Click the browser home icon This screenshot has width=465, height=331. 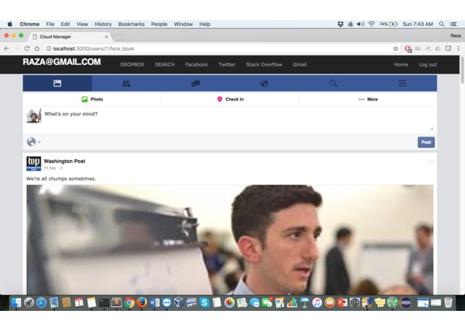tap(37, 48)
